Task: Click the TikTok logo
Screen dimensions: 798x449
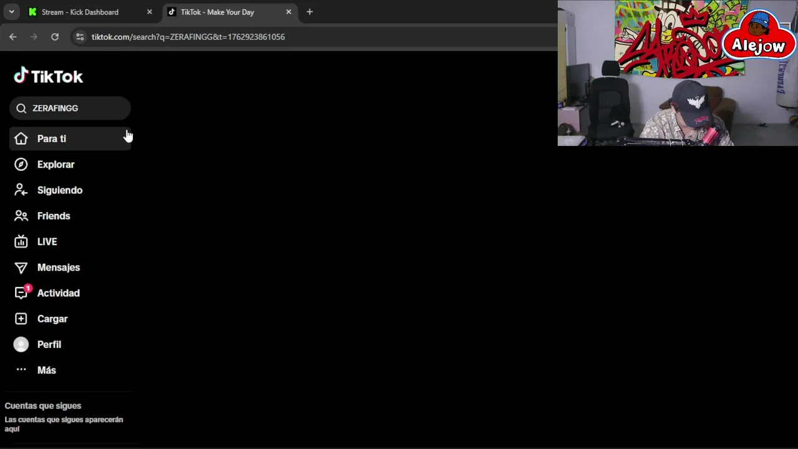Action: 49,75
